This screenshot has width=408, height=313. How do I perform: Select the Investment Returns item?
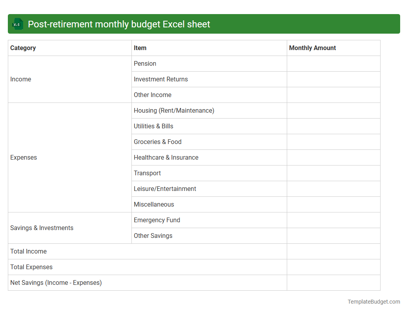click(161, 79)
